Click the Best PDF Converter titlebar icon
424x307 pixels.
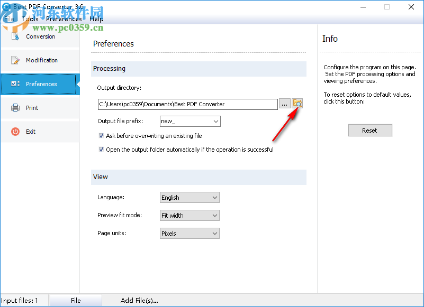pos(6,7)
